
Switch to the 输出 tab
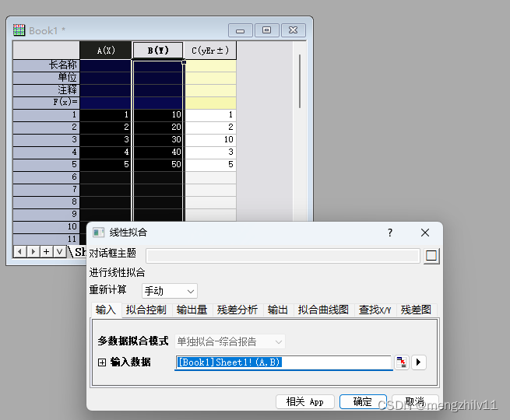click(277, 310)
